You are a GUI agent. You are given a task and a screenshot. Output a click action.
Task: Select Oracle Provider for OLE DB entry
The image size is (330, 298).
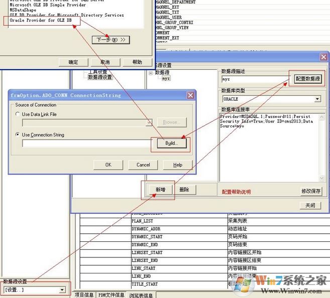click(x=41, y=21)
